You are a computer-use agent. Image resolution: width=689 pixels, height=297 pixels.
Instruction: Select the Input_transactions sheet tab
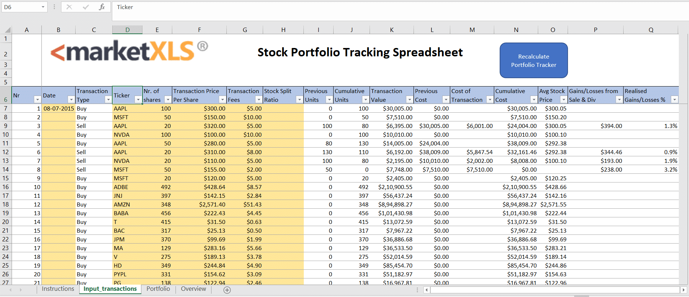click(110, 289)
